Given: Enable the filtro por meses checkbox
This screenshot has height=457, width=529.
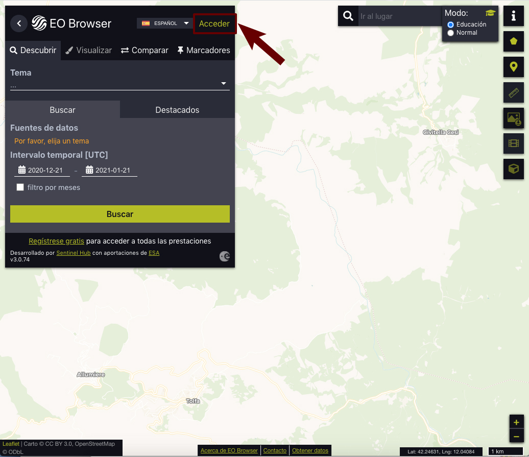Looking at the screenshot, I should [20, 187].
